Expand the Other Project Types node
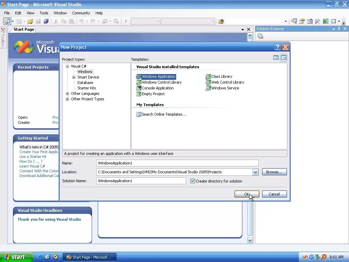The image size is (349, 262). [x=67, y=99]
